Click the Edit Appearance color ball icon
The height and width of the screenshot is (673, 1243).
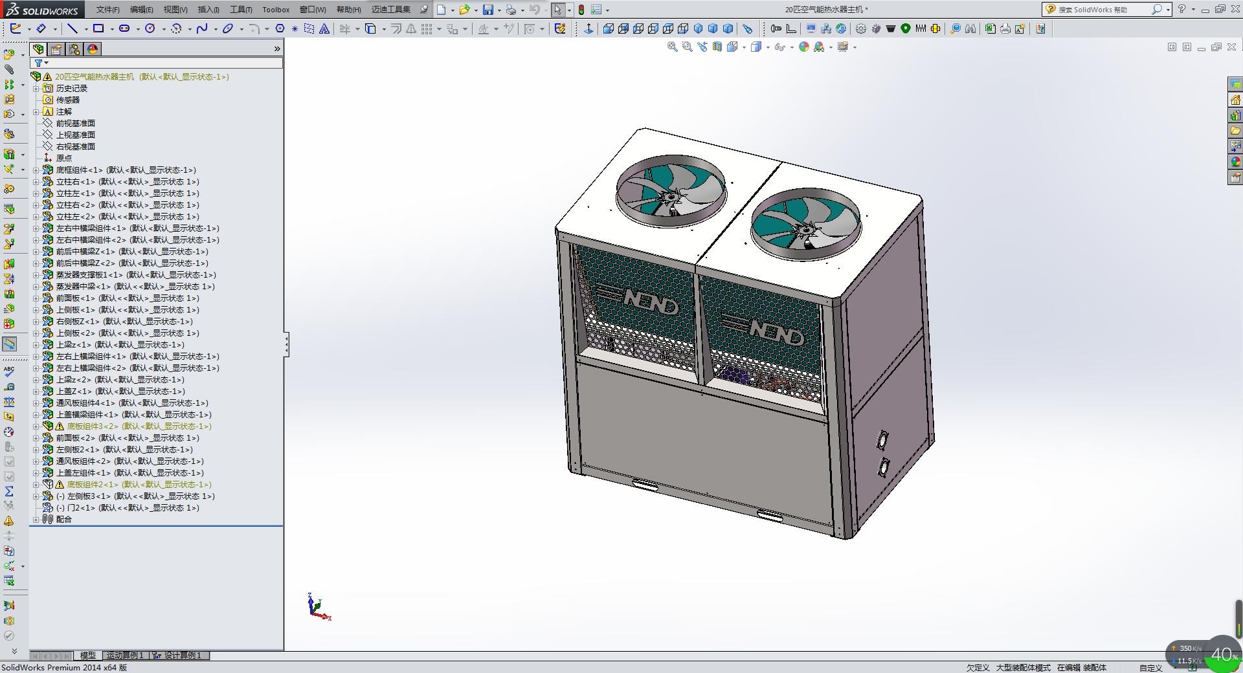803,47
